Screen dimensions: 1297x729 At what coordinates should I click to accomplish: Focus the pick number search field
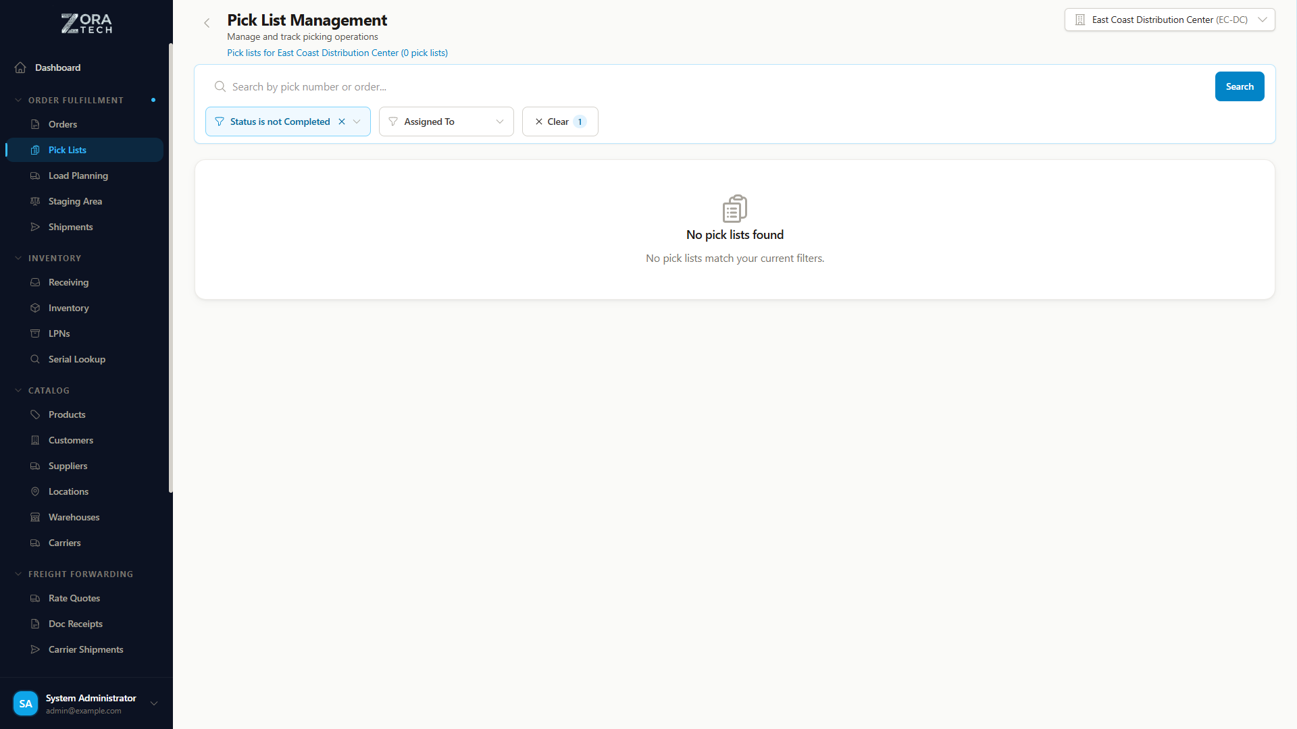[716, 86]
